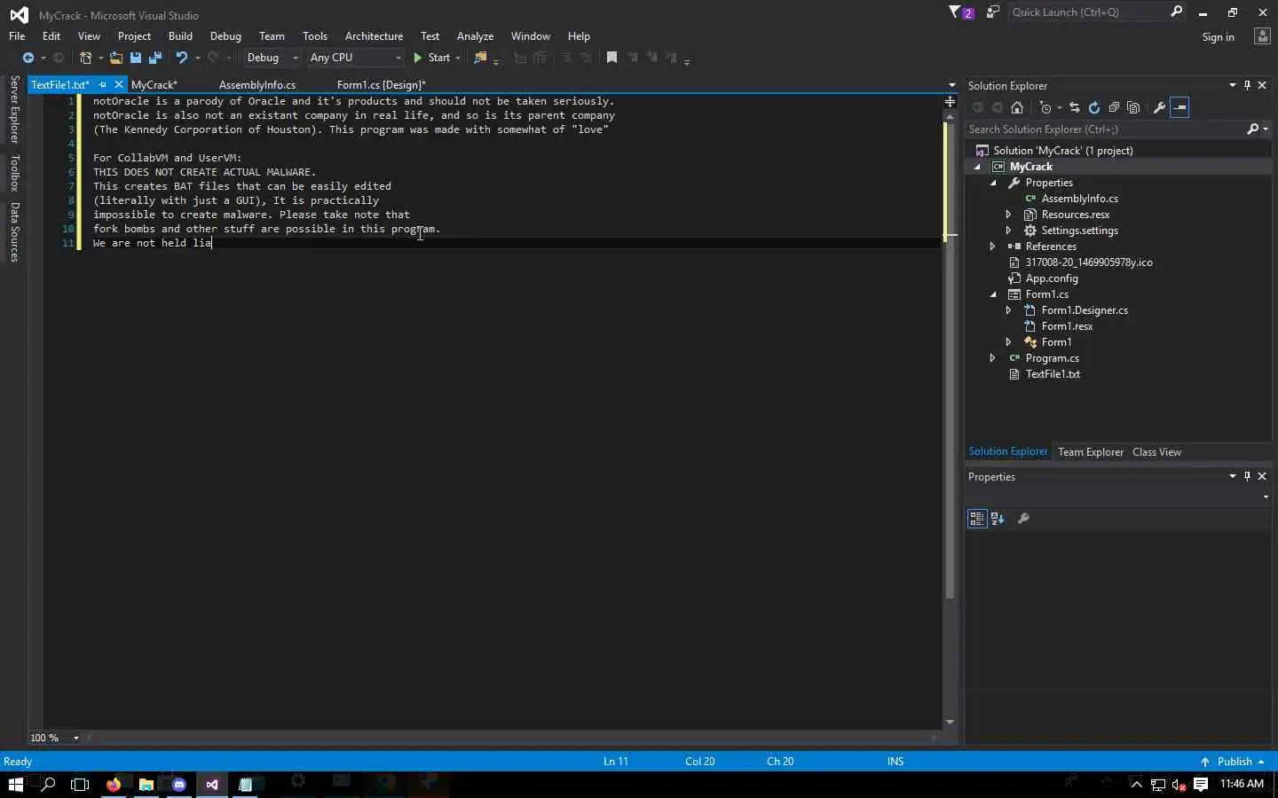Click the New Project toolbar icon

(x=85, y=58)
